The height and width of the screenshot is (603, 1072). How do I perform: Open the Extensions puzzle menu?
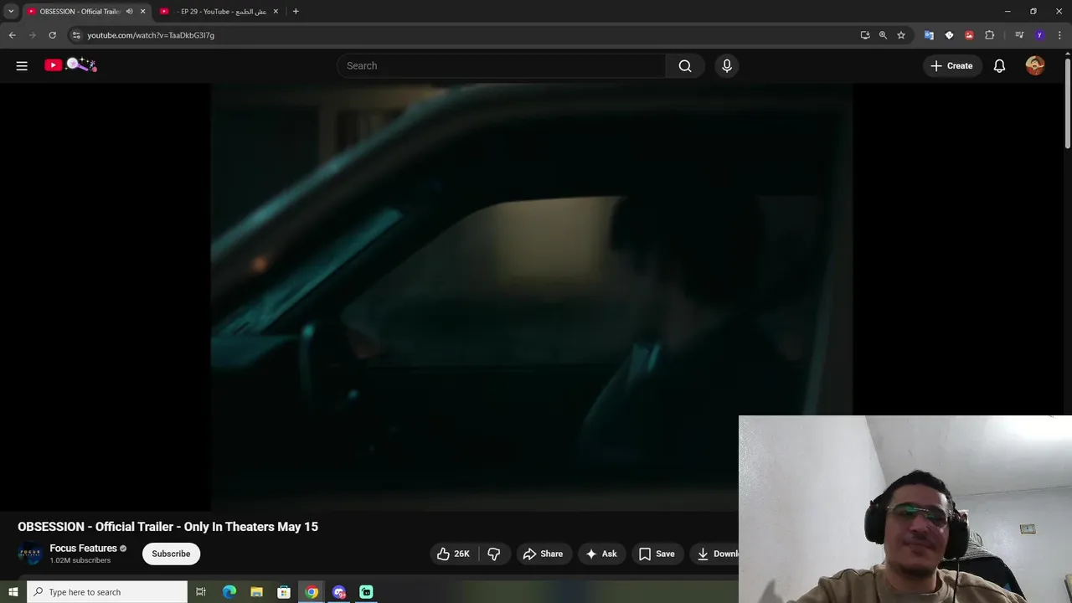[990, 35]
